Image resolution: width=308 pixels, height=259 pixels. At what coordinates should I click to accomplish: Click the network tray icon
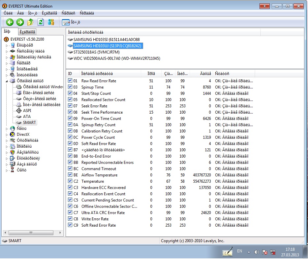(x=273, y=252)
